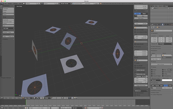Open viewport shading sphere selector
Screen dimensions: 173x109
point(35,98)
